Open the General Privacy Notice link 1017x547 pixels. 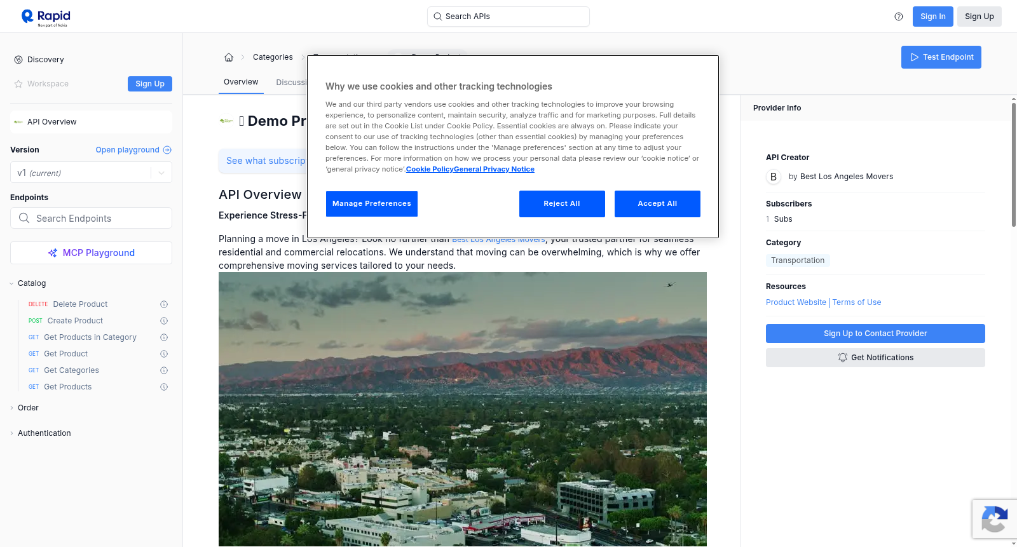coord(494,169)
